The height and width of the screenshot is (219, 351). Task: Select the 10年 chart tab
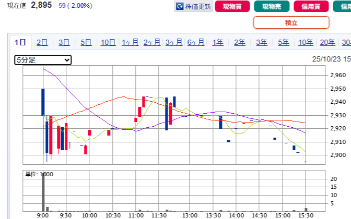306,43
